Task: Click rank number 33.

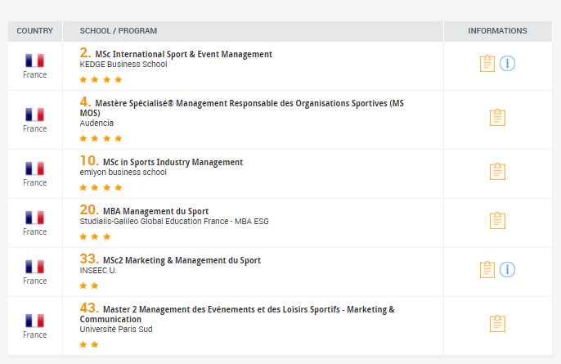Action: pos(89,258)
